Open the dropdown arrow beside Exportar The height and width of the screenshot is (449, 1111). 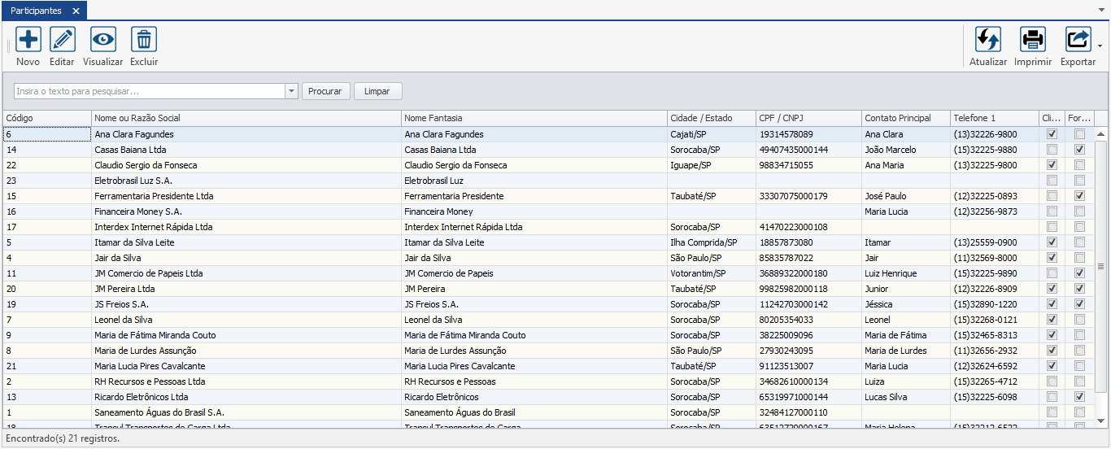tap(1100, 46)
